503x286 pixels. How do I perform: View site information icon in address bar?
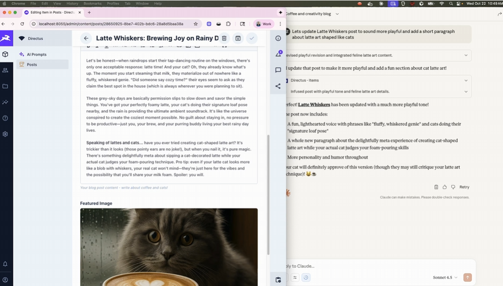coord(33,24)
